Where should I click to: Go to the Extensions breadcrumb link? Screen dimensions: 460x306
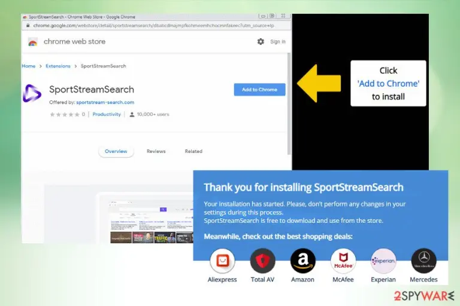58,66
